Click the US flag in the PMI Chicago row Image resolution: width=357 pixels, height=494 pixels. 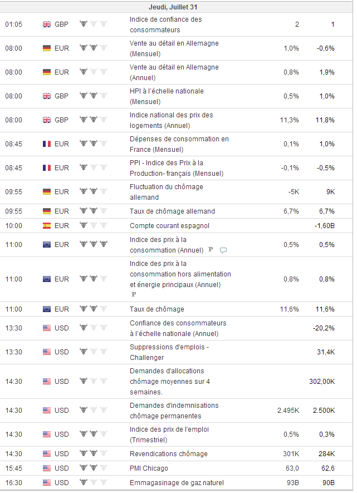click(47, 468)
